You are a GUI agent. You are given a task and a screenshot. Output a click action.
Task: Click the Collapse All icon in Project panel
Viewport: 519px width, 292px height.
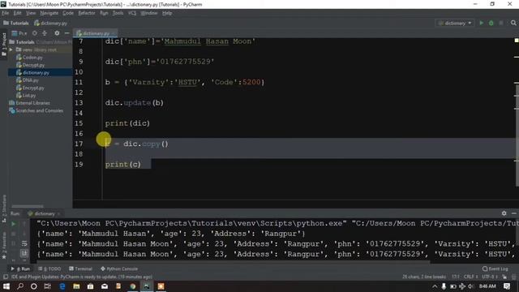pos(45,33)
